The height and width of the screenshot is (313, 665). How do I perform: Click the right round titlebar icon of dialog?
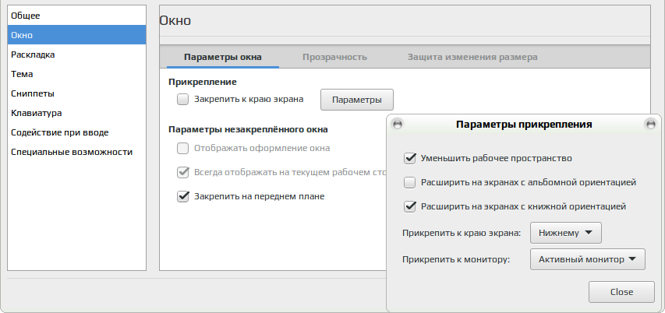pyautogui.click(x=649, y=124)
